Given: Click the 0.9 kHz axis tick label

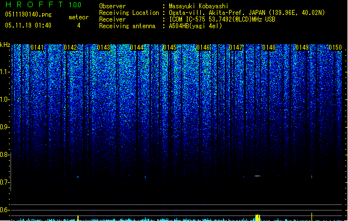Looking at the screenshot, I should point(4,127).
